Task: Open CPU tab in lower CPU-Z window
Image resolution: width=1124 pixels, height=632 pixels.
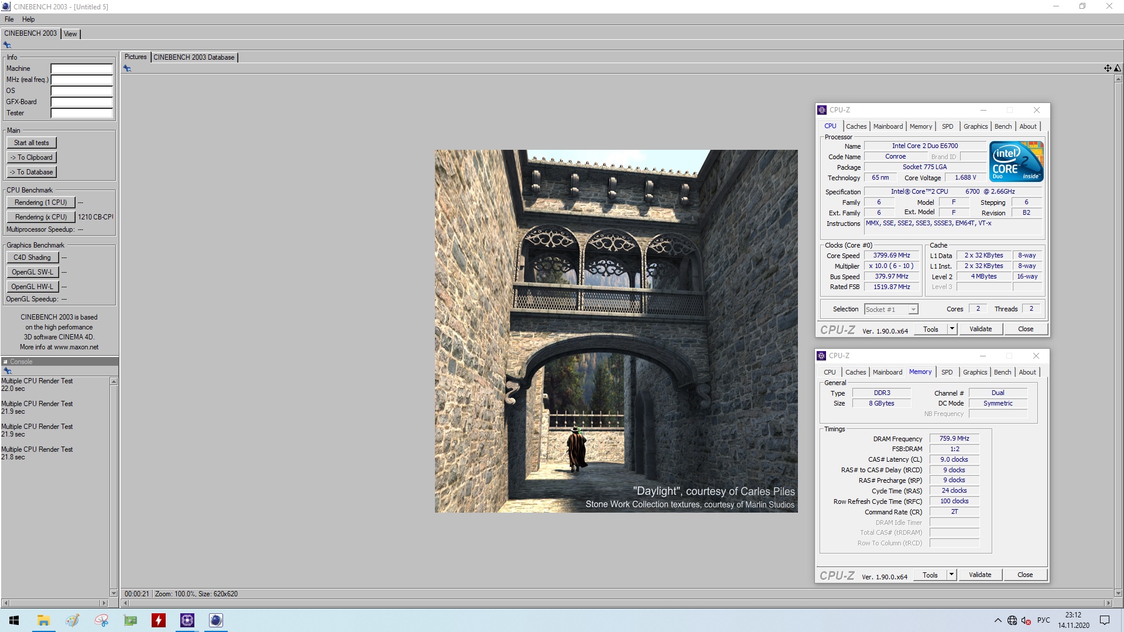Action: [x=830, y=372]
